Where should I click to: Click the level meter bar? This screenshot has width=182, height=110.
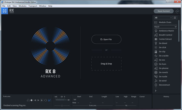pyautogui.click(x=60, y=99)
